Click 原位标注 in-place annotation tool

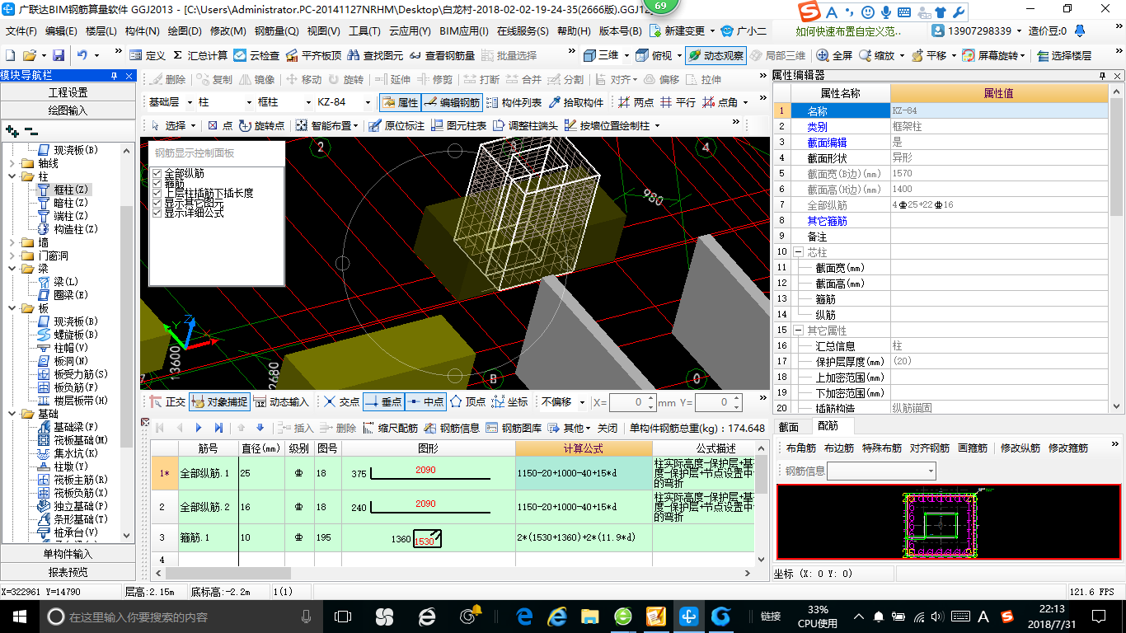(396, 125)
